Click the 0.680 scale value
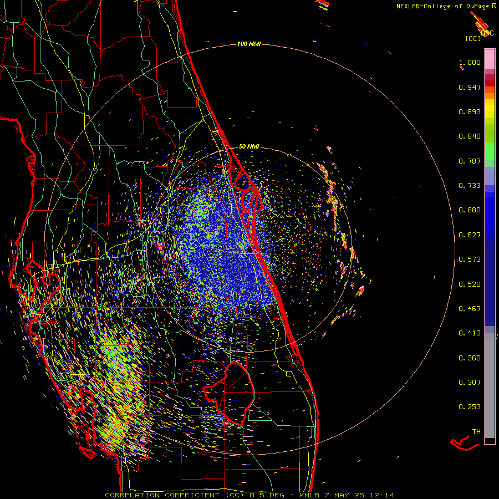 470,210
